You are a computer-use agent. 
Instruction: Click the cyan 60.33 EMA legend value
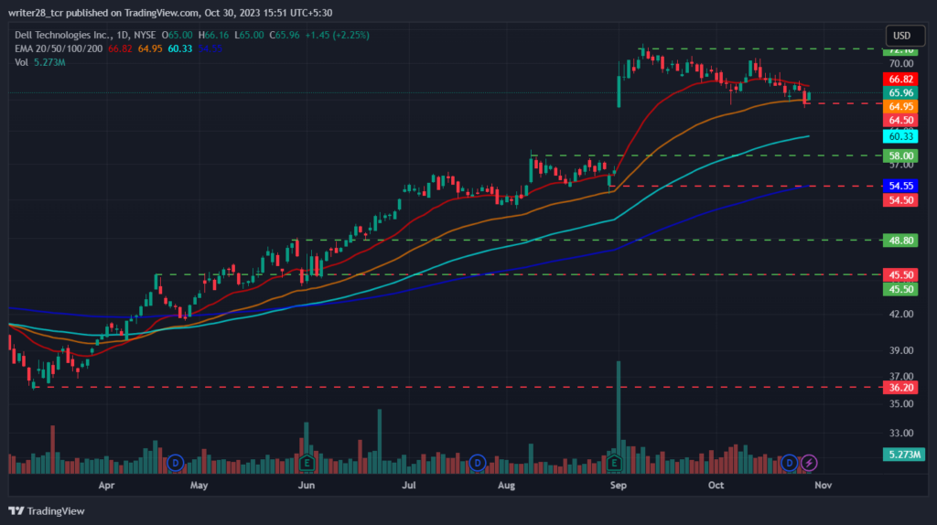(x=180, y=49)
